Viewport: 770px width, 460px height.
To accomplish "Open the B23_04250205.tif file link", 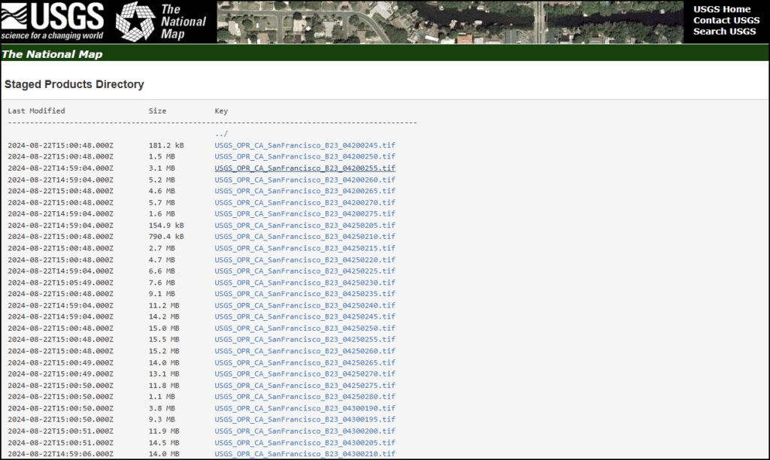I will [305, 225].
